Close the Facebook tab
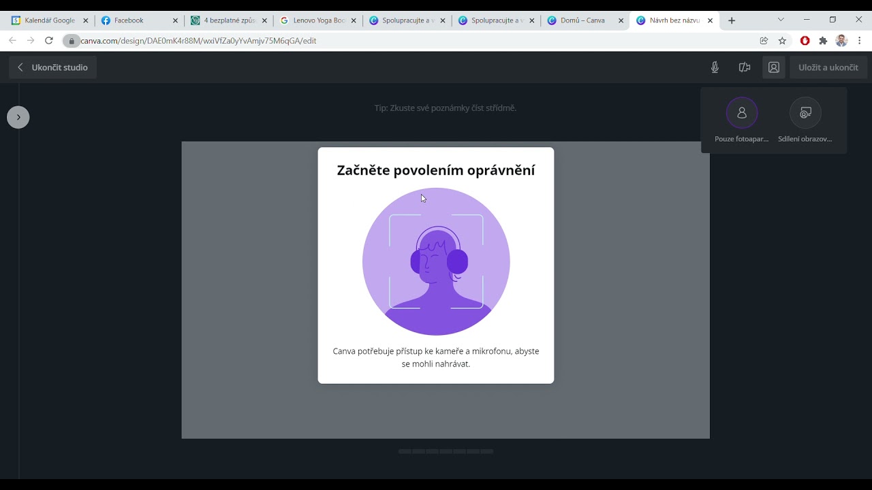This screenshot has width=872, height=490. (x=175, y=21)
